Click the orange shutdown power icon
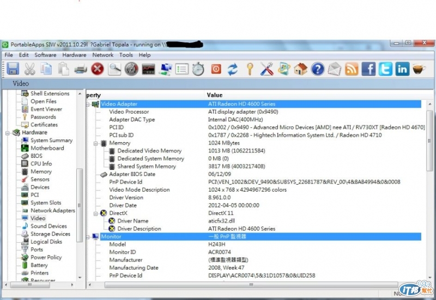The image size is (436, 300). [x=216, y=69]
